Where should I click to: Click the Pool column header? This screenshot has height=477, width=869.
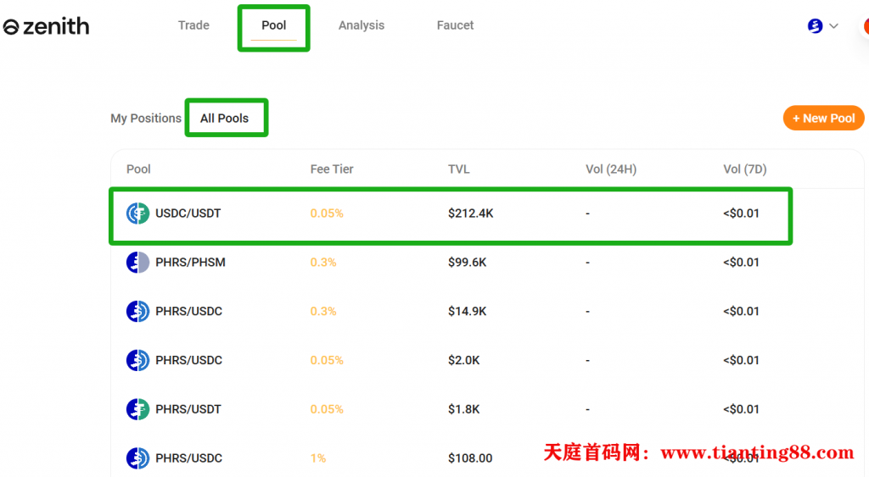coord(138,169)
